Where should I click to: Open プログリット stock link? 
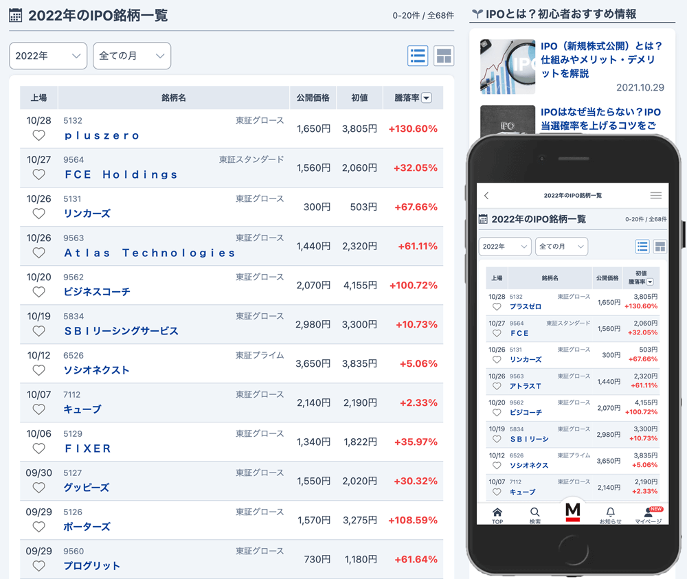click(91, 567)
